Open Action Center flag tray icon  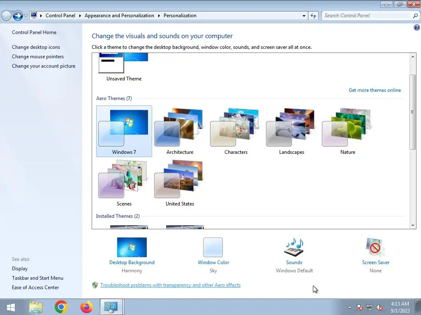(x=359, y=308)
